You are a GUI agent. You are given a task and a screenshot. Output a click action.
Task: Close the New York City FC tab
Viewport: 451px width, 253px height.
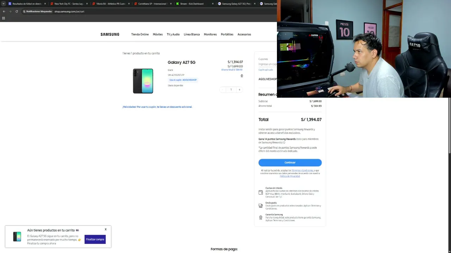[87, 4]
